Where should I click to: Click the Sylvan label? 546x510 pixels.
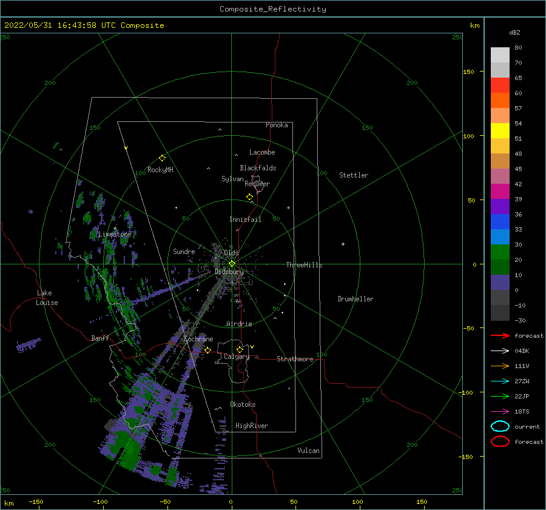tap(232, 179)
